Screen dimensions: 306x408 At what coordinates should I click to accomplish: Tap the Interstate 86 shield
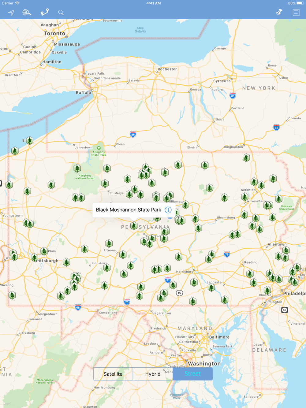click(x=133, y=134)
